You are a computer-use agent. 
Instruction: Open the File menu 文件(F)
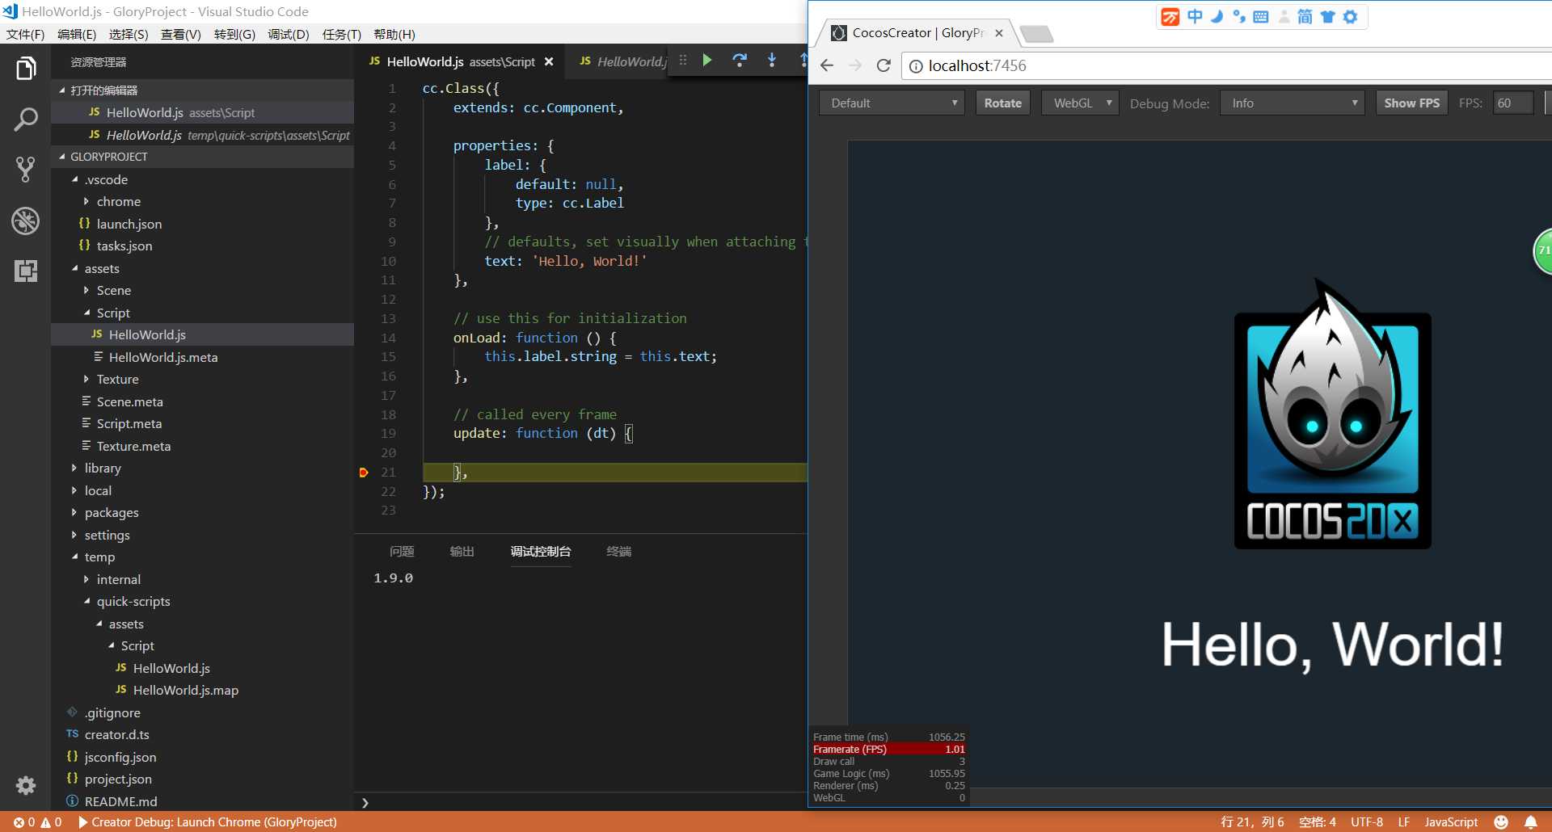[x=25, y=35]
